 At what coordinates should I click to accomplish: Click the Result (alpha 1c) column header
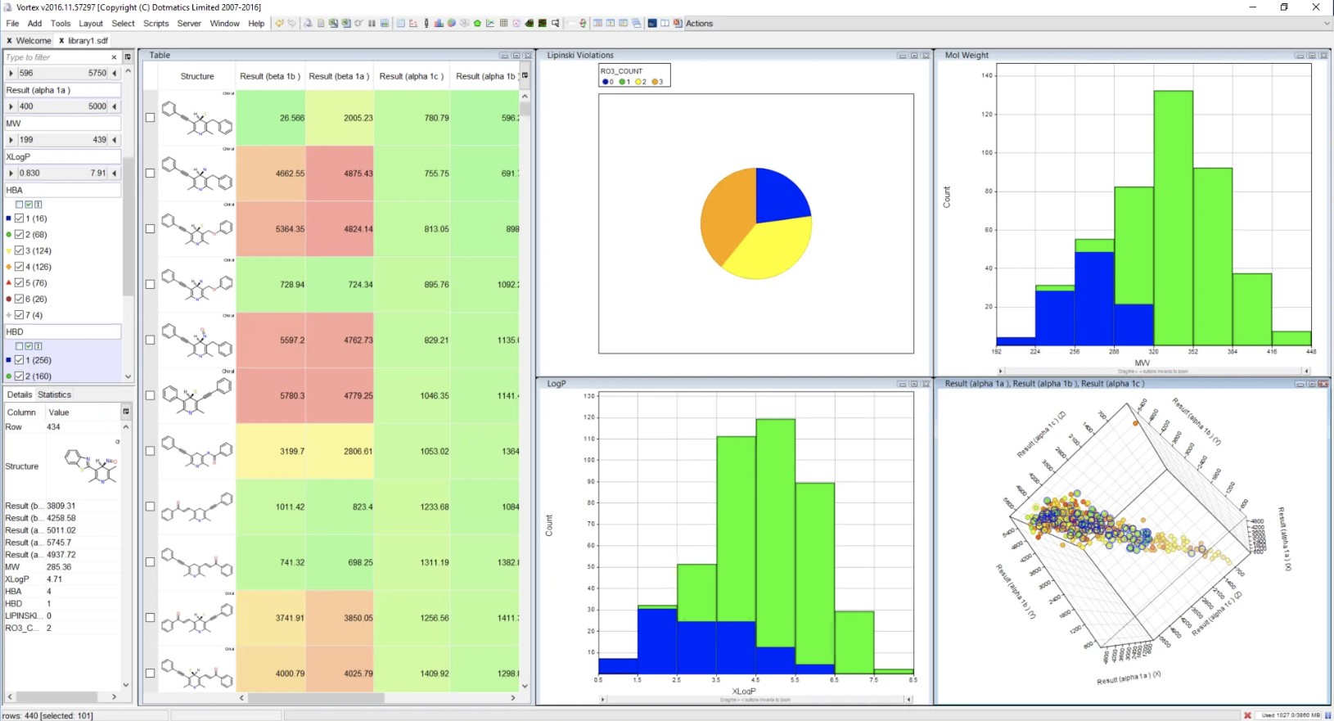tap(412, 76)
